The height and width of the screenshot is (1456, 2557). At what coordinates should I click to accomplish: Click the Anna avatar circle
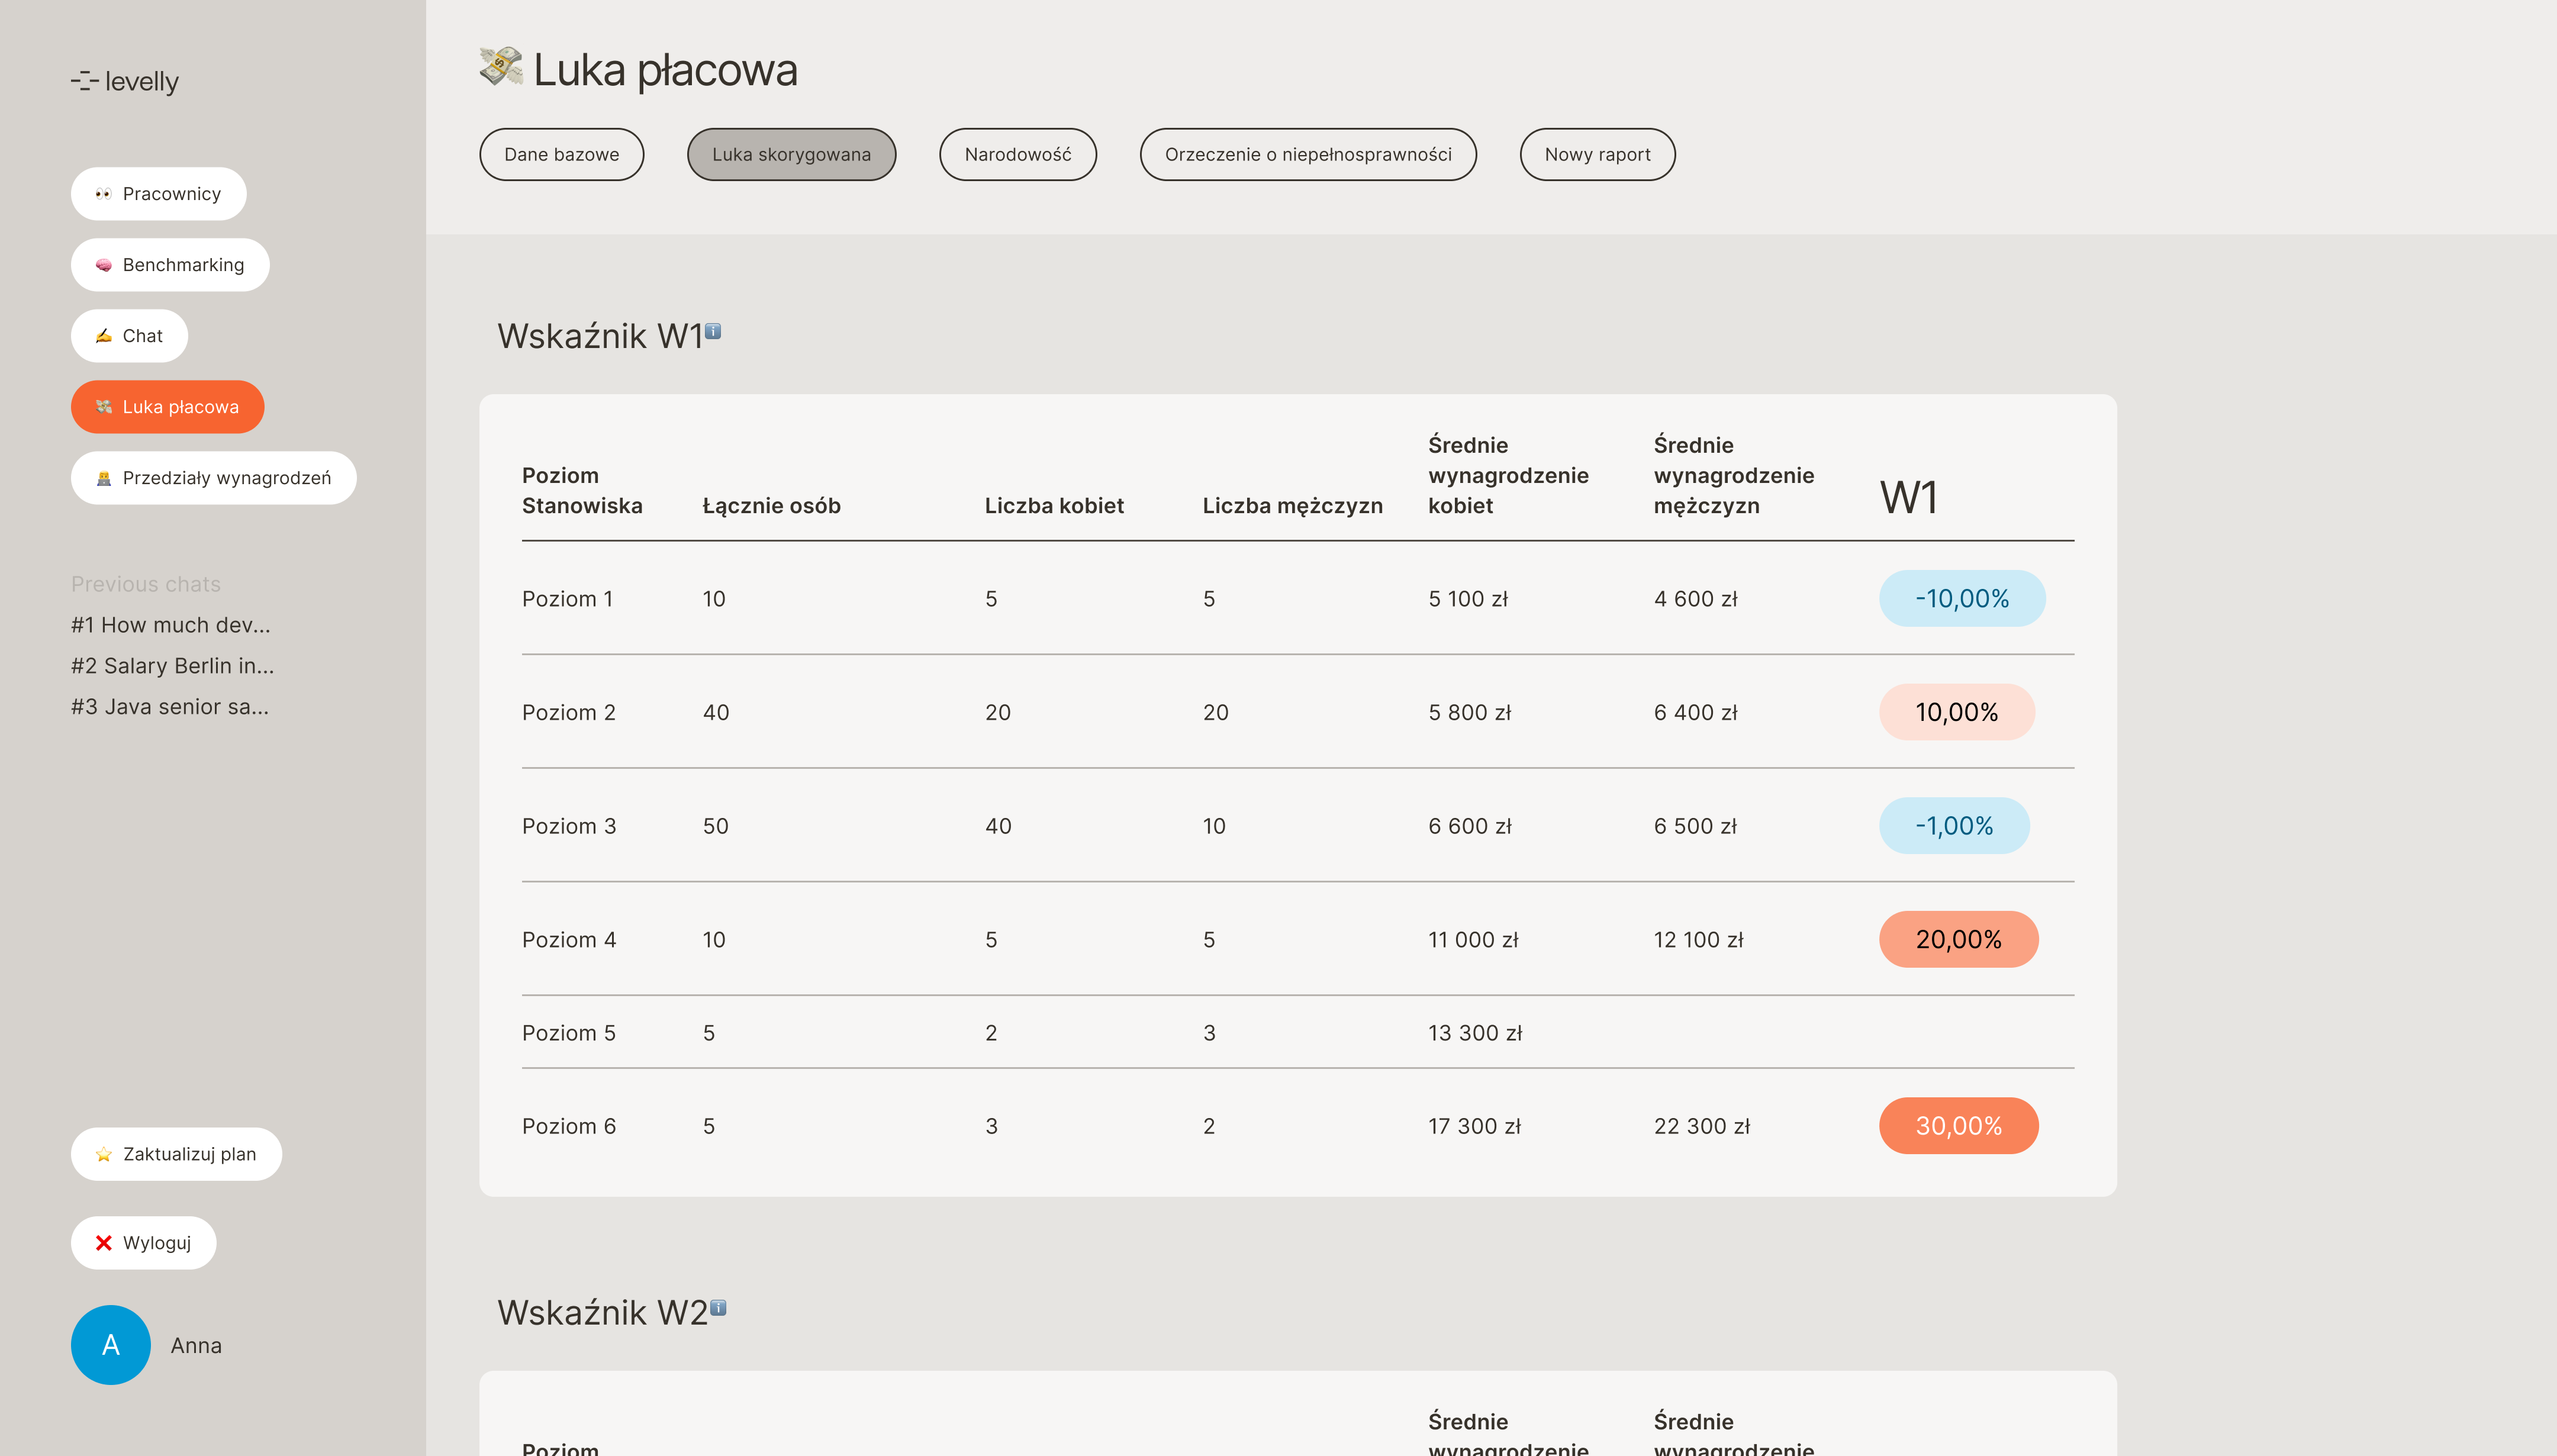[111, 1345]
